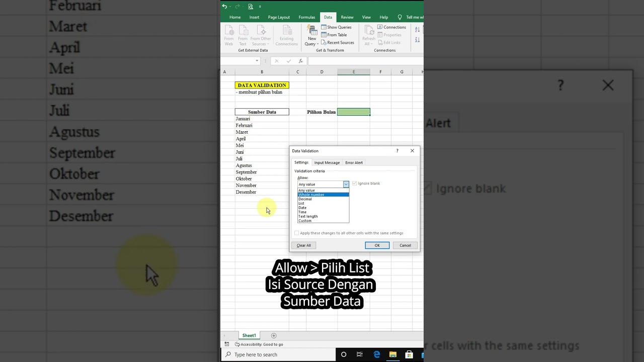The height and width of the screenshot is (362, 644).
Task: Choose 'Time' option in Allow list
Action: click(x=323, y=212)
